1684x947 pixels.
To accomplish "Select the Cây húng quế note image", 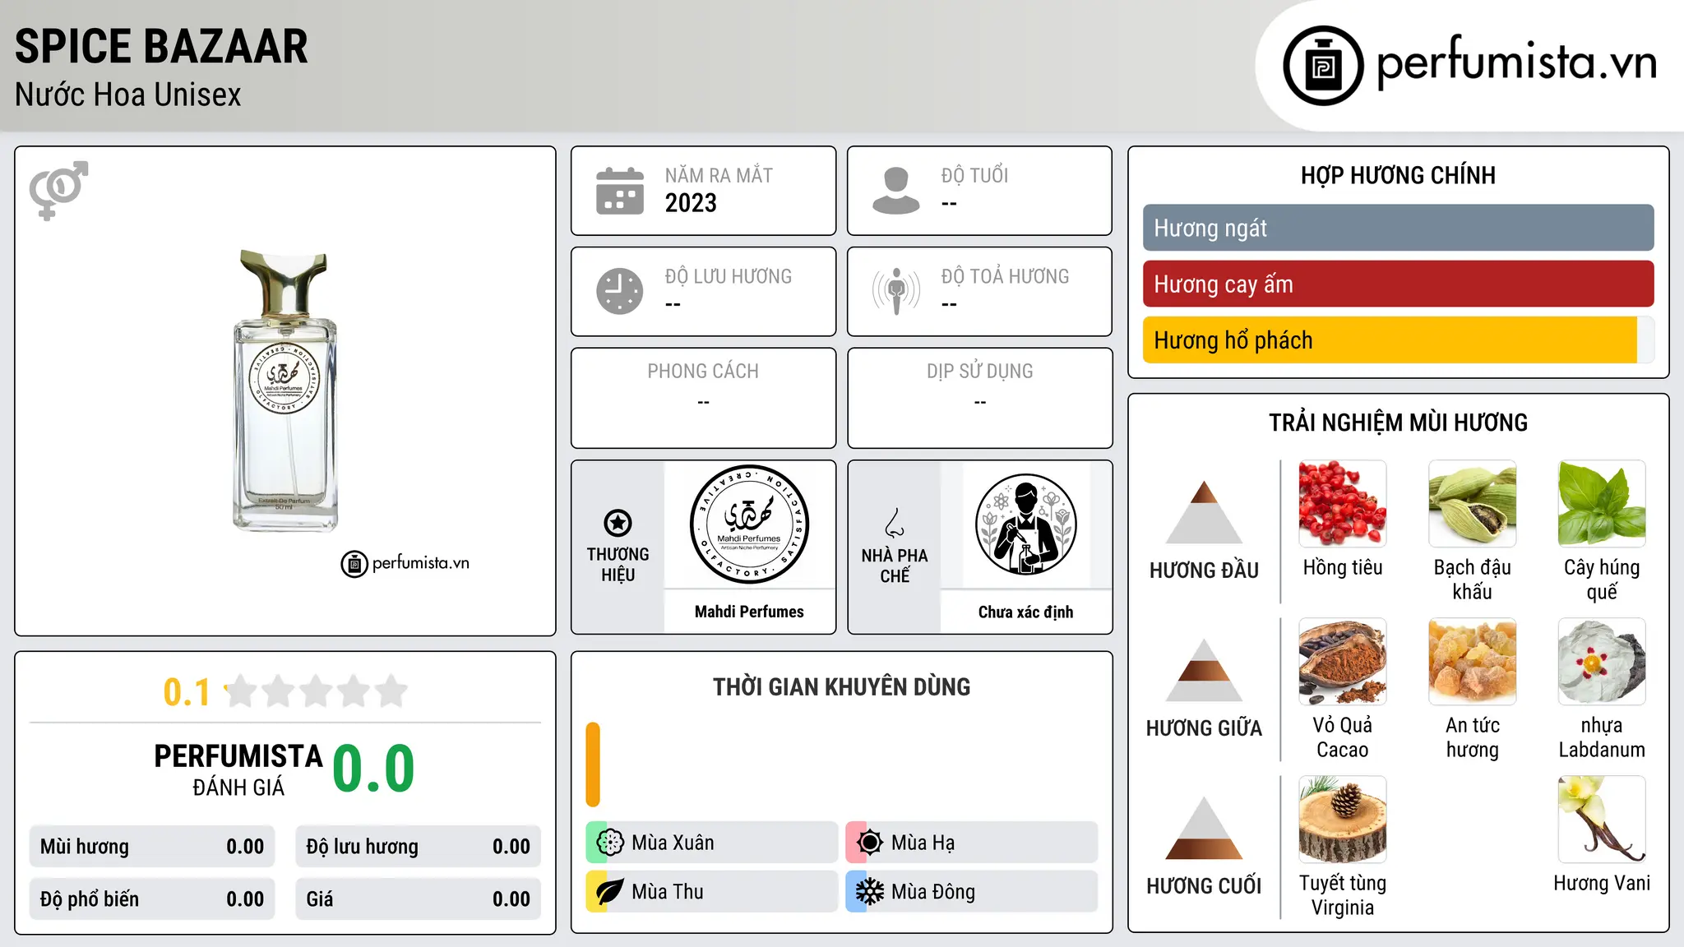I will pos(1602,503).
